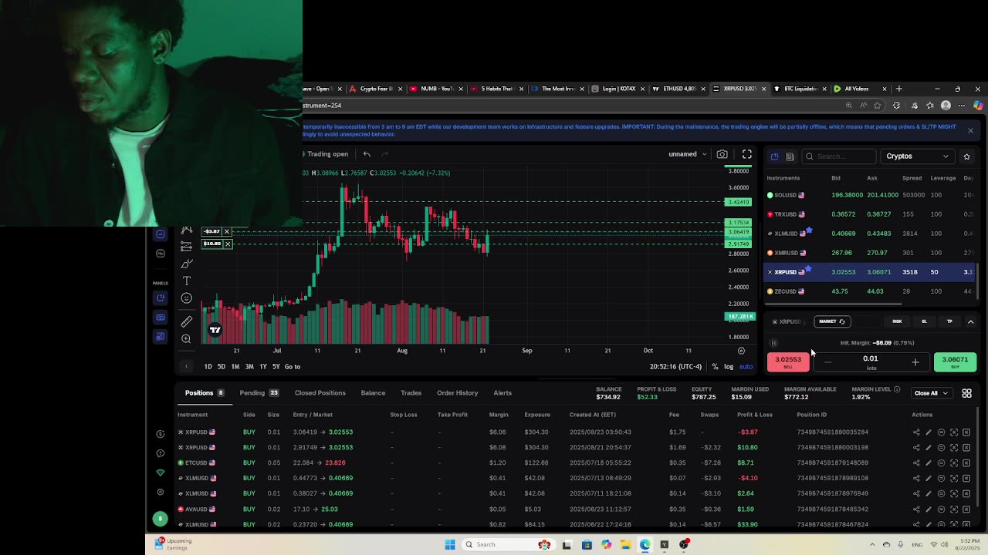Open the Trades tab
Viewport: 988px width, 555px height.
coord(411,393)
